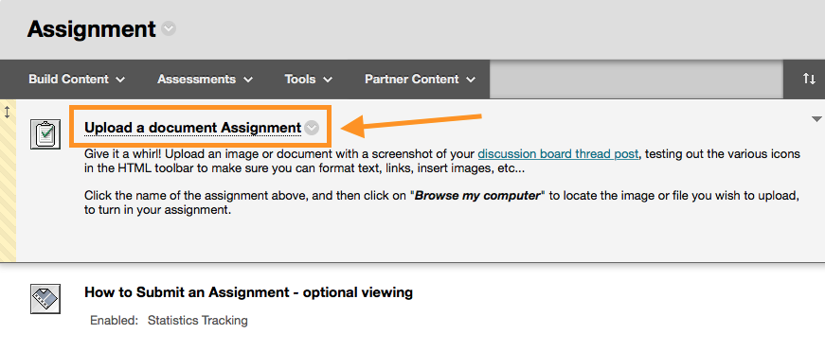Click the clipboard assignment icon
This screenshot has height=352, width=825.
point(45,134)
